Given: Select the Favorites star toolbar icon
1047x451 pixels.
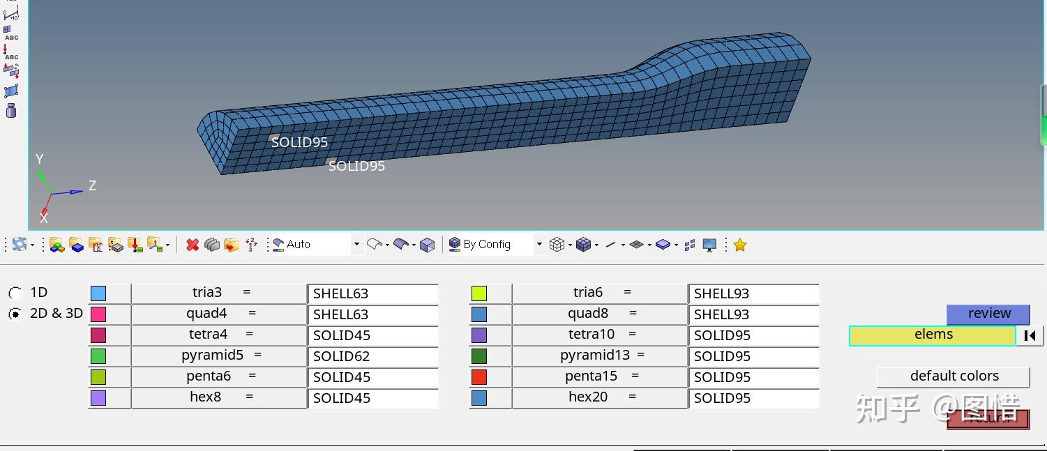Looking at the screenshot, I should coord(740,244).
